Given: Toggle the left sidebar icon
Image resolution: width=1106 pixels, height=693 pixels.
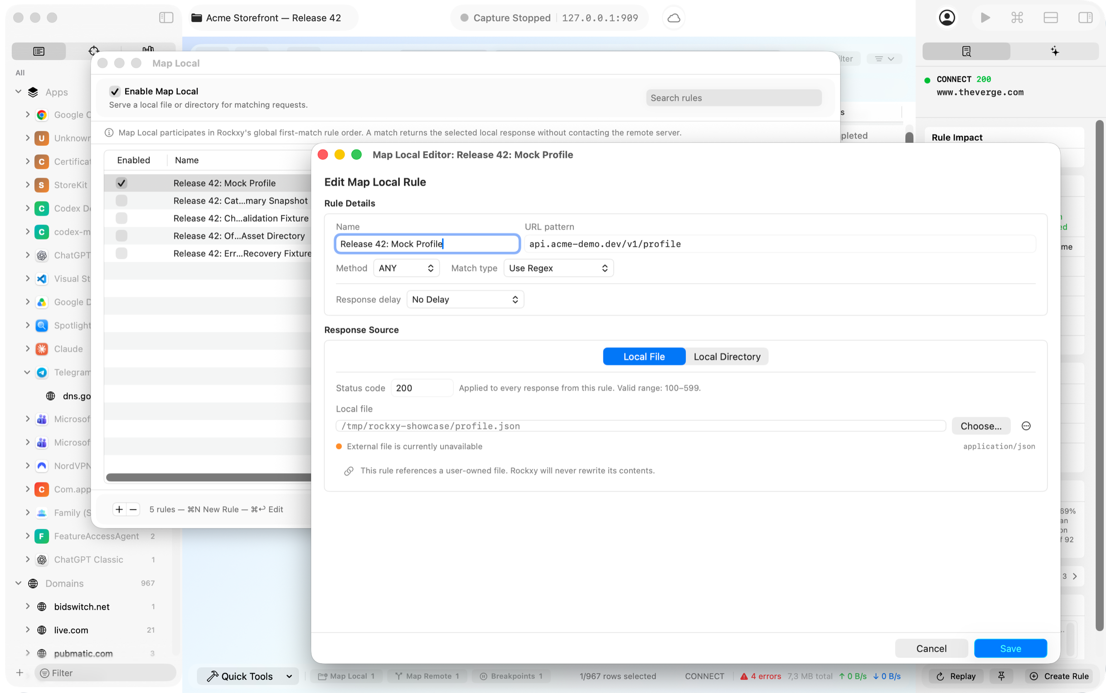Looking at the screenshot, I should click(166, 18).
